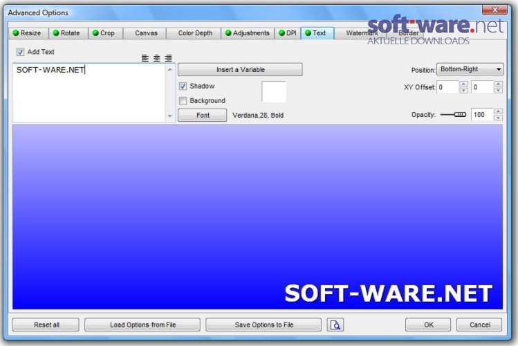Uncheck Add Text checkbox
Image resolution: width=518 pixels, height=346 pixels.
click(x=21, y=52)
